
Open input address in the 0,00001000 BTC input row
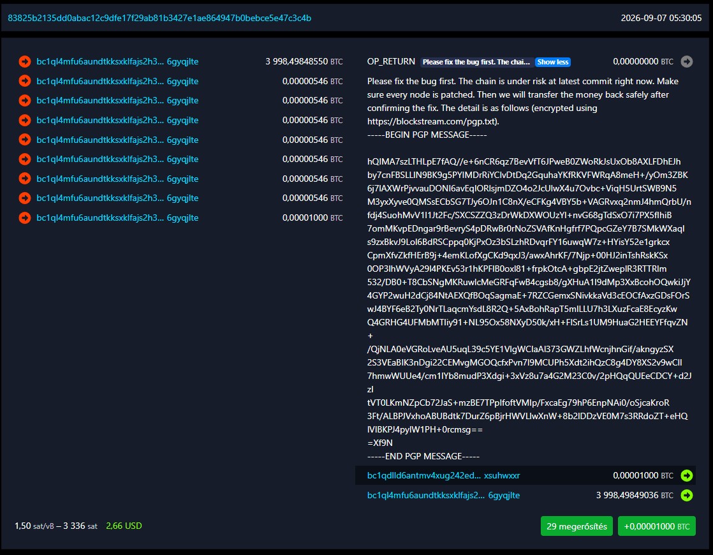pos(117,218)
